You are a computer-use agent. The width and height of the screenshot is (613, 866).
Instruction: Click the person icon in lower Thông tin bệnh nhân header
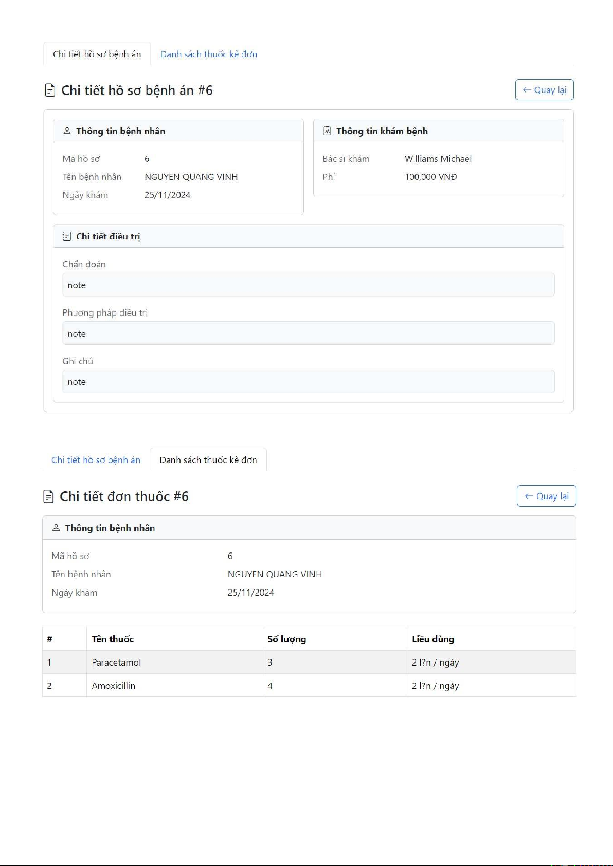coord(56,528)
